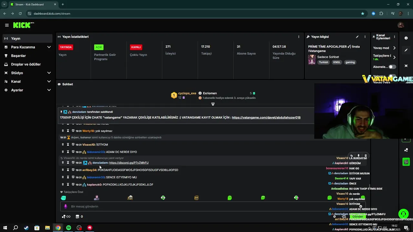Reload the page
The image size is (413, 232).
point(20,14)
